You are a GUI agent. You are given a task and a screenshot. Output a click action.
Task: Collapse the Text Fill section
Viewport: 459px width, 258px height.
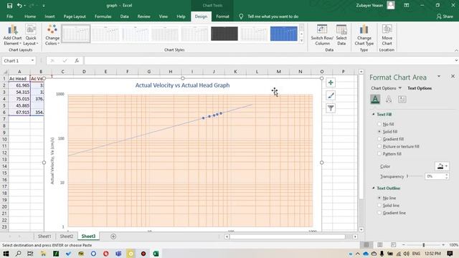[373, 115]
